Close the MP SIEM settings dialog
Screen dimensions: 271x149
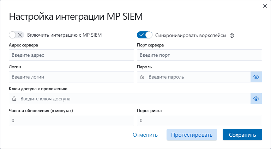pos(265,6)
